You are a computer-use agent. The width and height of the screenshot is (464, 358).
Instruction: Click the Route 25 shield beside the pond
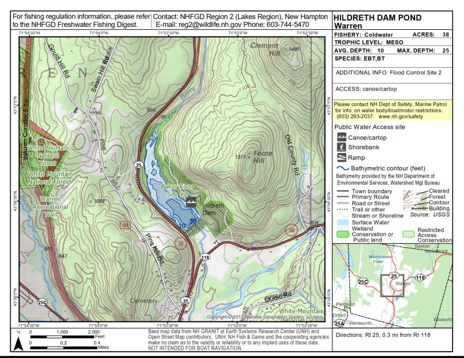[138, 165]
